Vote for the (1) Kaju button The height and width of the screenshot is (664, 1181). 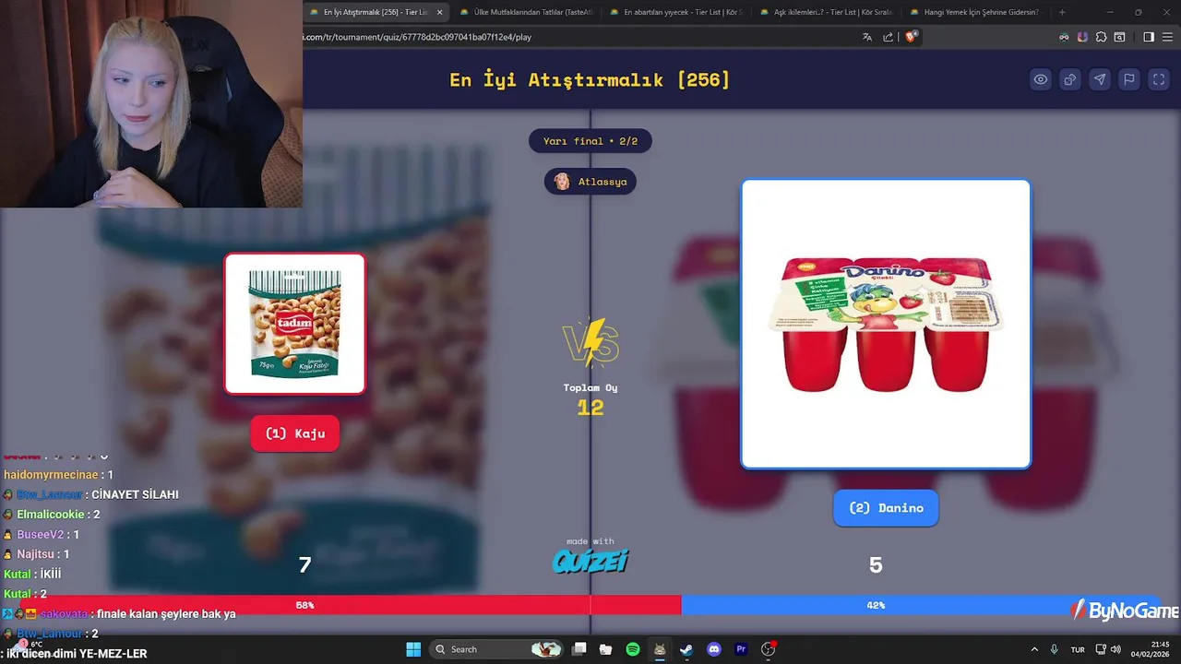point(295,433)
